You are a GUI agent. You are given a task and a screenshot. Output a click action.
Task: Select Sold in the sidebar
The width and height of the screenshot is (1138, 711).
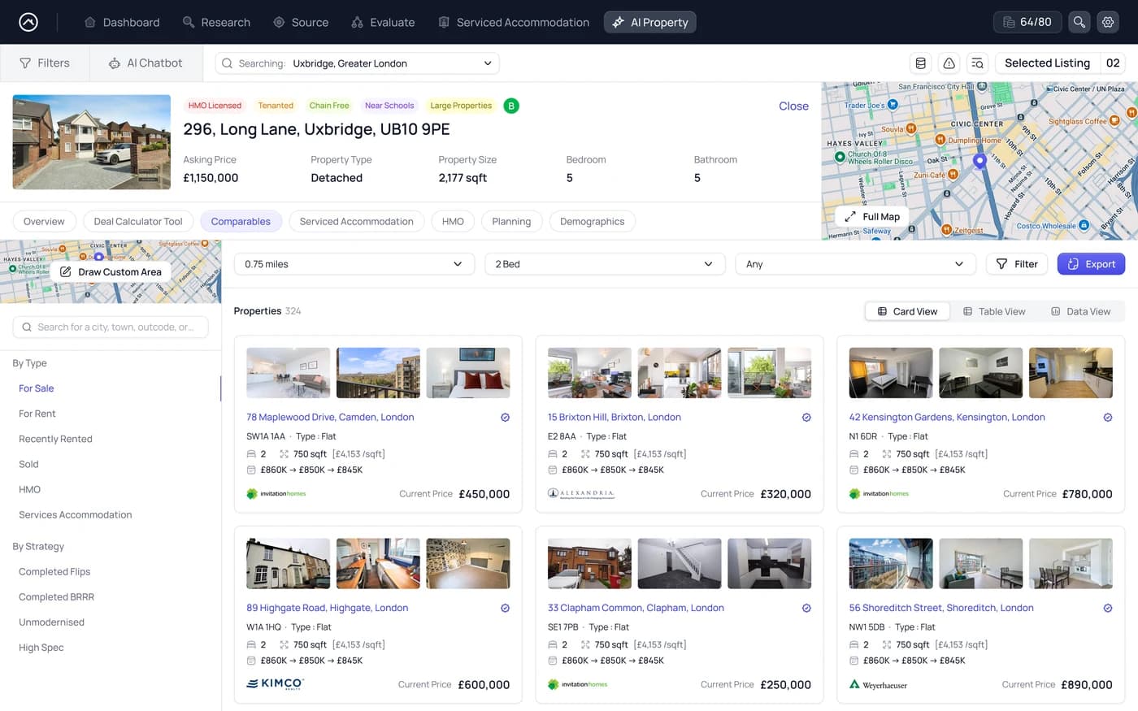tap(28, 464)
